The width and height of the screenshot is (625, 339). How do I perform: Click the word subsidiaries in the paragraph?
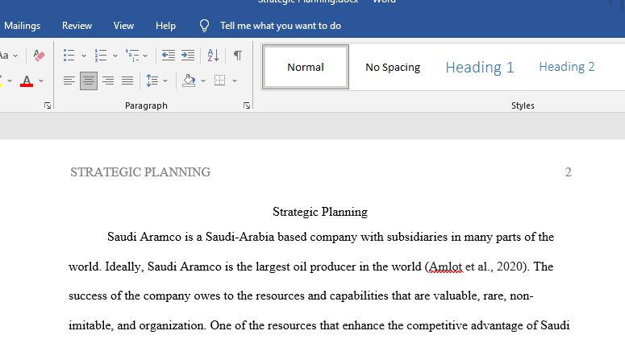[x=417, y=238]
